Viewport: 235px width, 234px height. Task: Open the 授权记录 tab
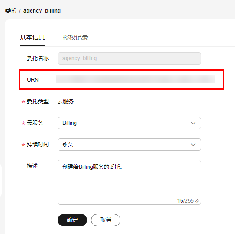75,37
